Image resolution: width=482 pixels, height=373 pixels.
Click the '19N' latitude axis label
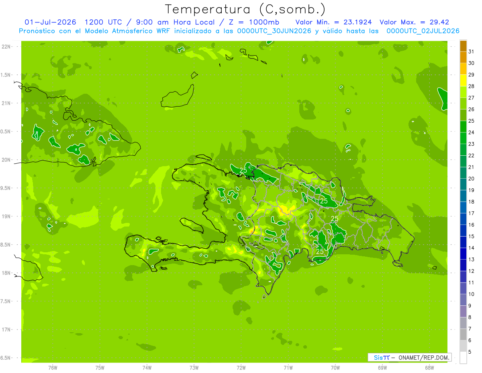pyautogui.click(x=6, y=216)
